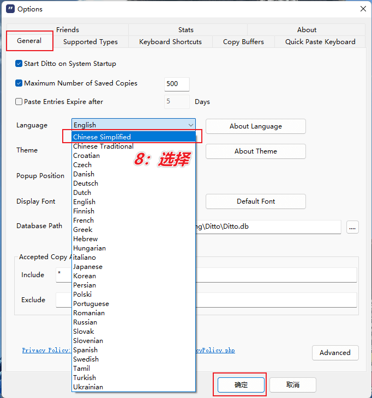Click the database path browse ellipsis button

pyautogui.click(x=352, y=227)
